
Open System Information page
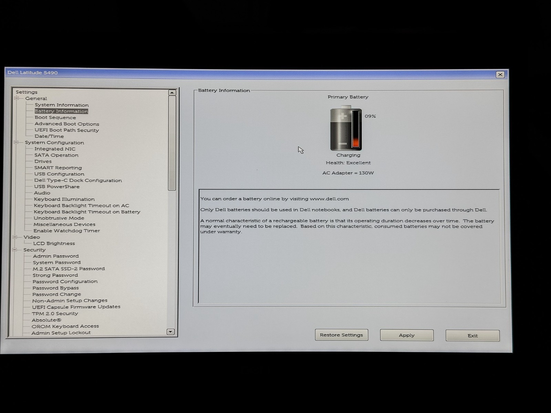tap(62, 105)
